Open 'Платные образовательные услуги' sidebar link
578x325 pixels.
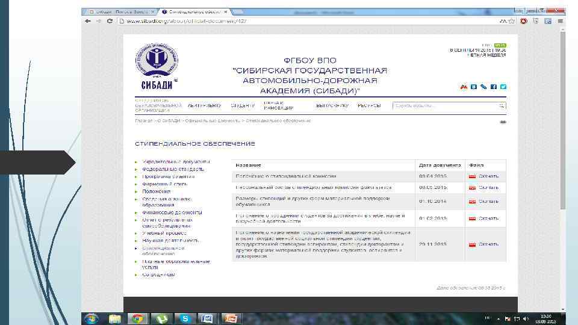coord(176,264)
